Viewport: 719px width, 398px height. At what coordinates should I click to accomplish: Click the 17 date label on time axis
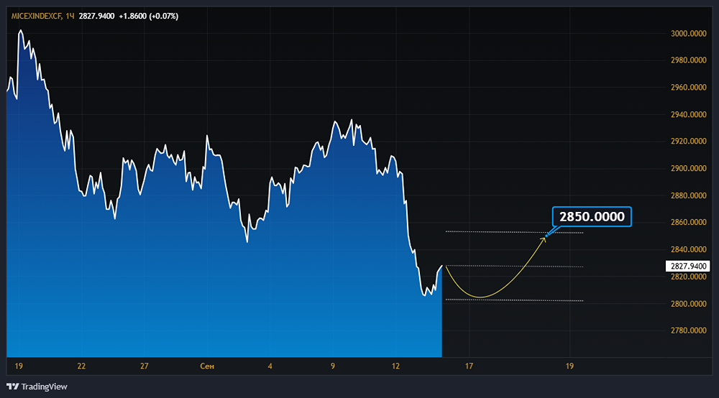[469, 366]
